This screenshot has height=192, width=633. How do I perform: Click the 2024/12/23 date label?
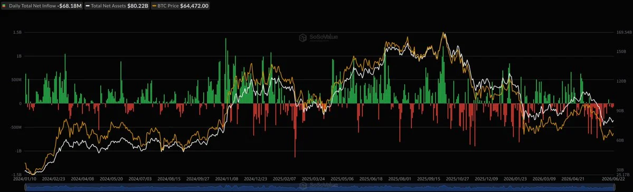pyautogui.click(x=255, y=178)
